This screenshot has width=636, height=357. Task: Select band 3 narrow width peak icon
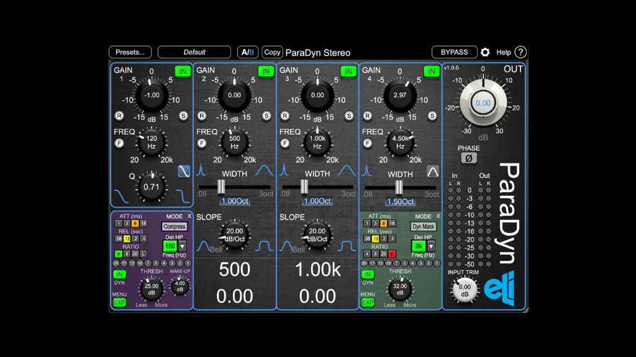pos(284,170)
